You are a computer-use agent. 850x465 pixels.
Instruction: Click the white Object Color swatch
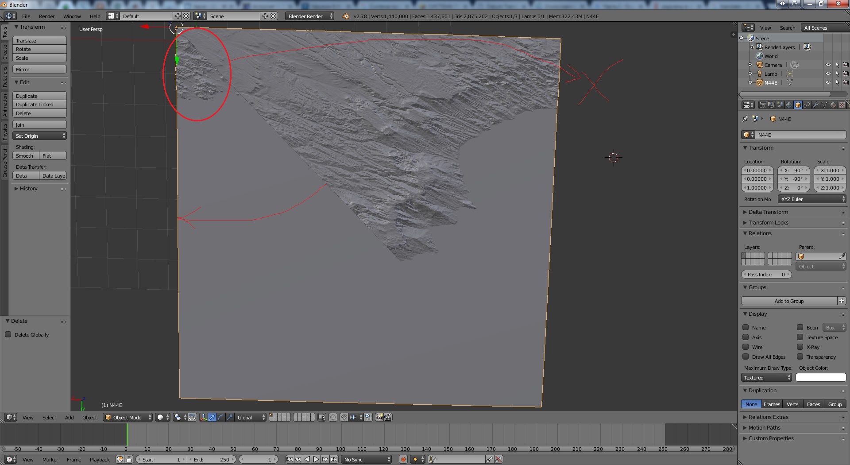click(820, 378)
